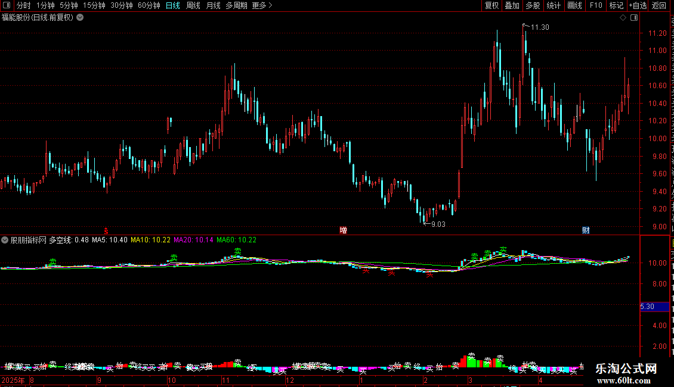Click the 标记 mark button
Image resolution: width=674 pixels, height=387 pixels.
point(616,5)
